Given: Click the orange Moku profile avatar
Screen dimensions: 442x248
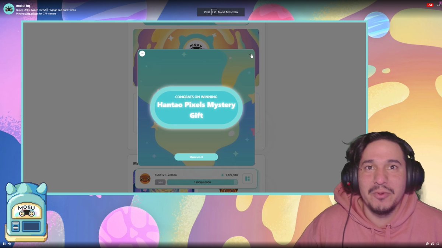Looking at the screenshot, I should [145, 179].
